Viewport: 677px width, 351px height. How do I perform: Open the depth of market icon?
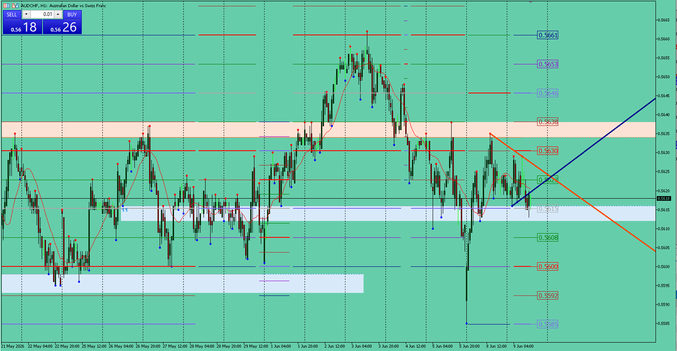(15, 5)
